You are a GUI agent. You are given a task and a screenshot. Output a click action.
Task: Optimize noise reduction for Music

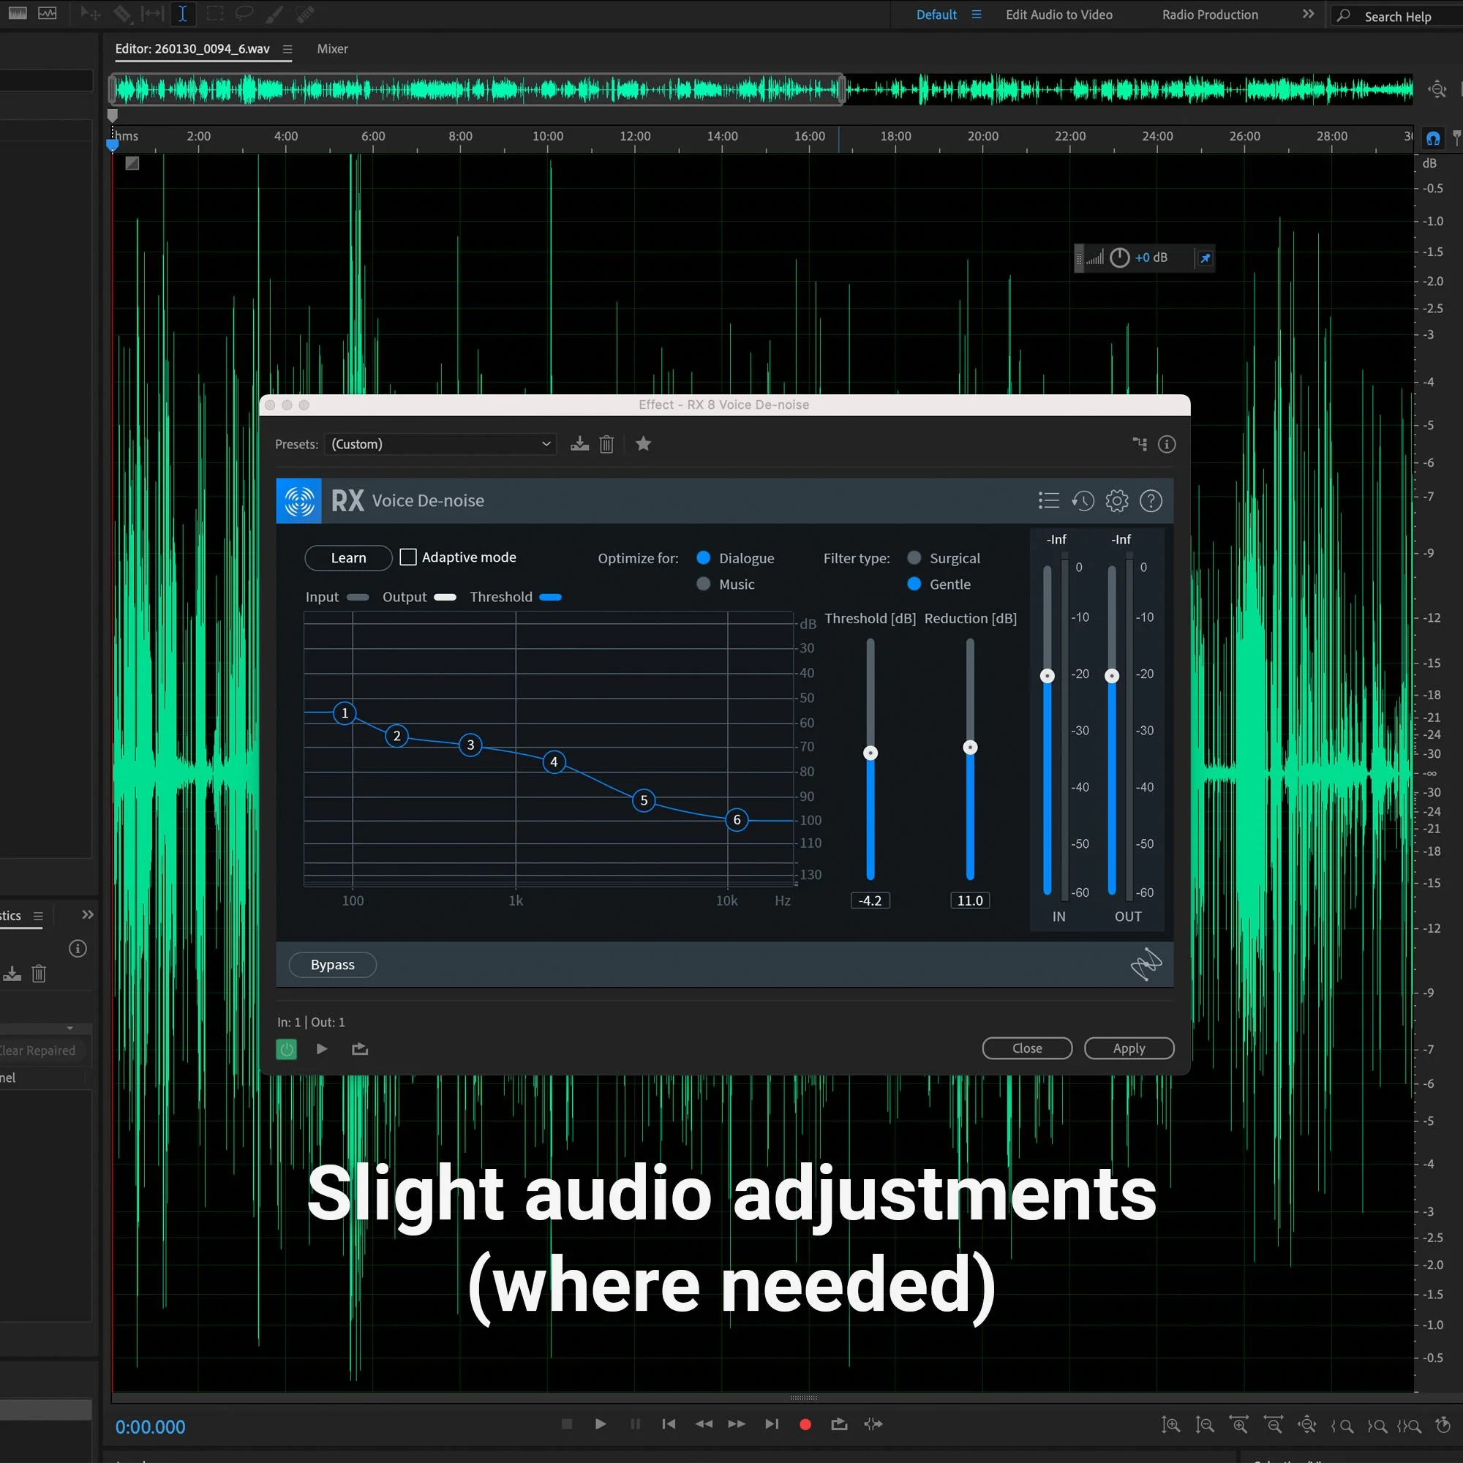(x=703, y=584)
